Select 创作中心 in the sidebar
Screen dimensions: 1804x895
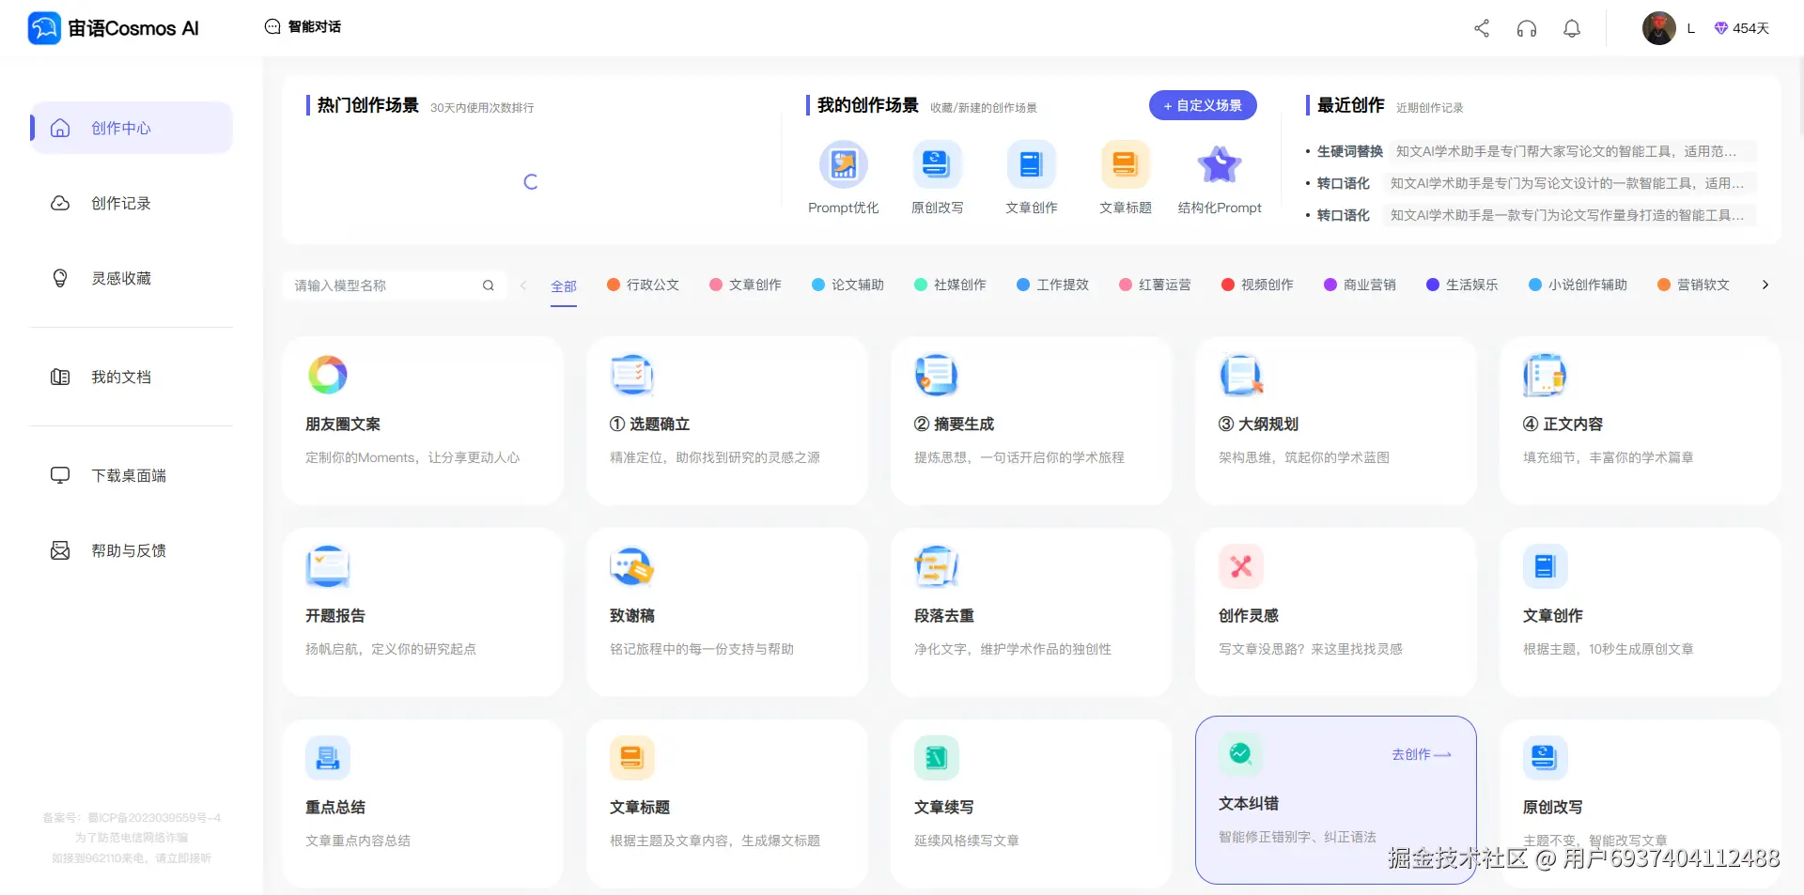pos(132,128)
